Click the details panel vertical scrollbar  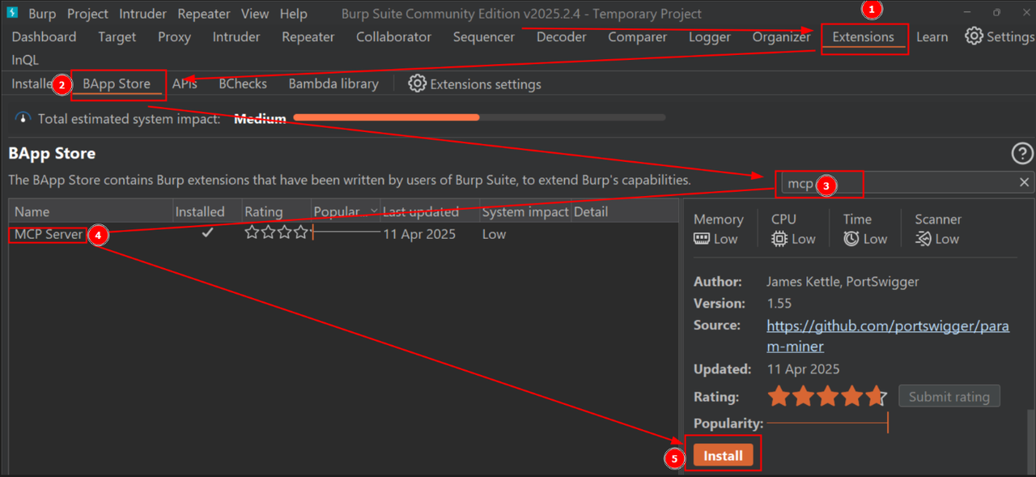tap(1031, 441)
